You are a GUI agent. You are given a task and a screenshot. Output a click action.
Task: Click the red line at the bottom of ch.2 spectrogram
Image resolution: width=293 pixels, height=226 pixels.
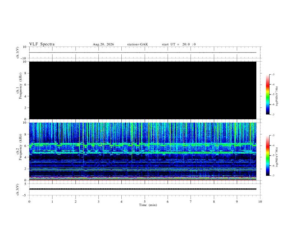coord(143,180)
